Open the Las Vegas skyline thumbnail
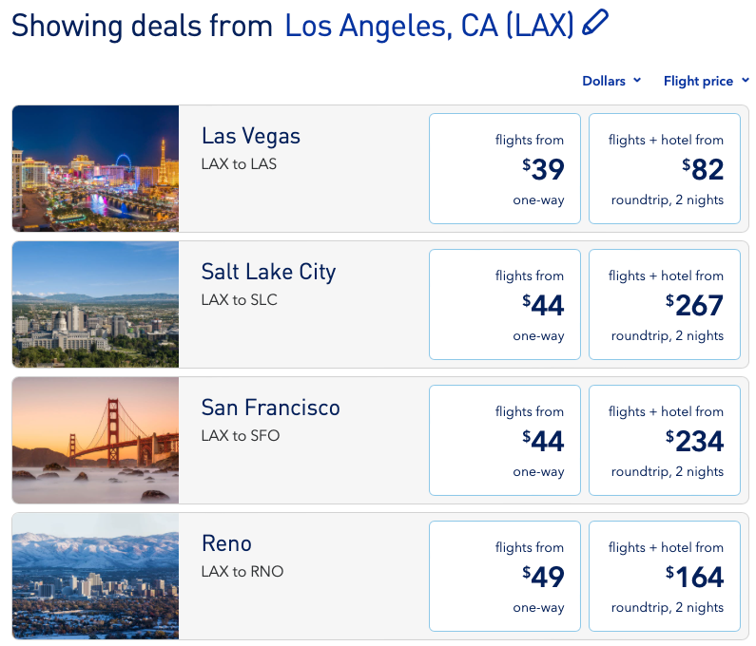 click(95, 168)
